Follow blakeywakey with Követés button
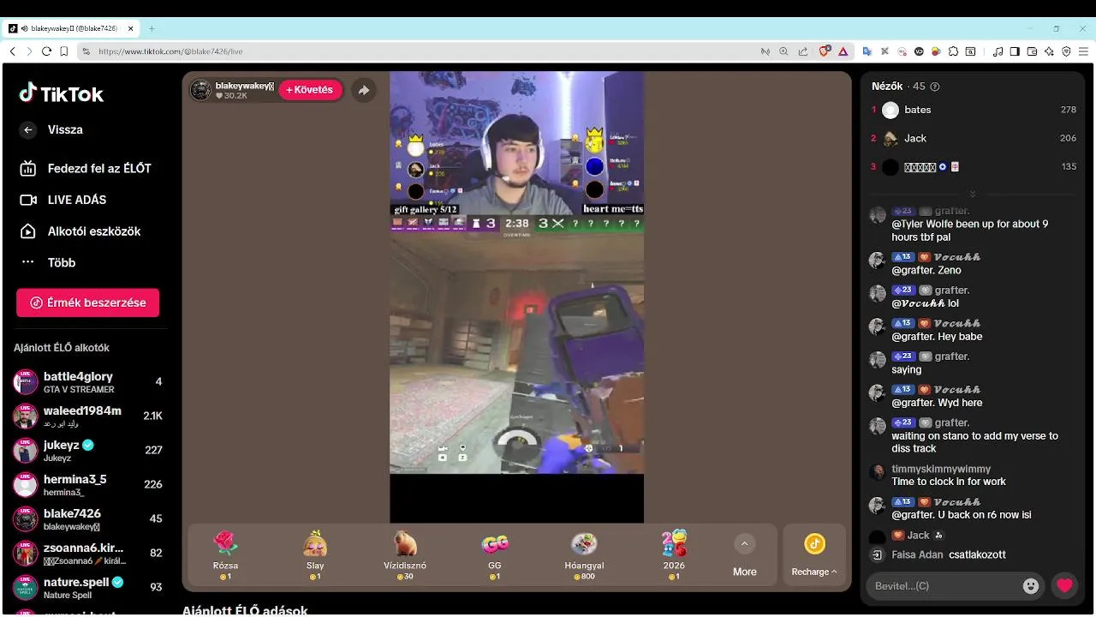Image resolution: width=1096 pixels, height=617 pixels. (310, 90)
